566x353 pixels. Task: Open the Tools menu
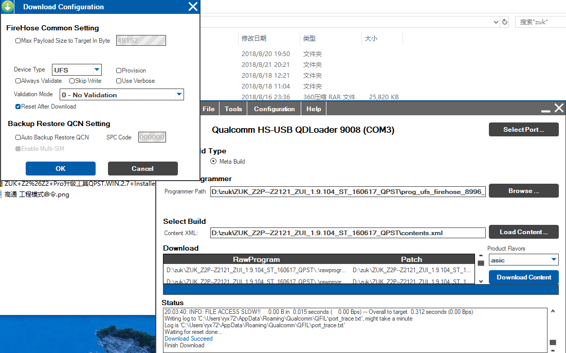tap(233, 109)
